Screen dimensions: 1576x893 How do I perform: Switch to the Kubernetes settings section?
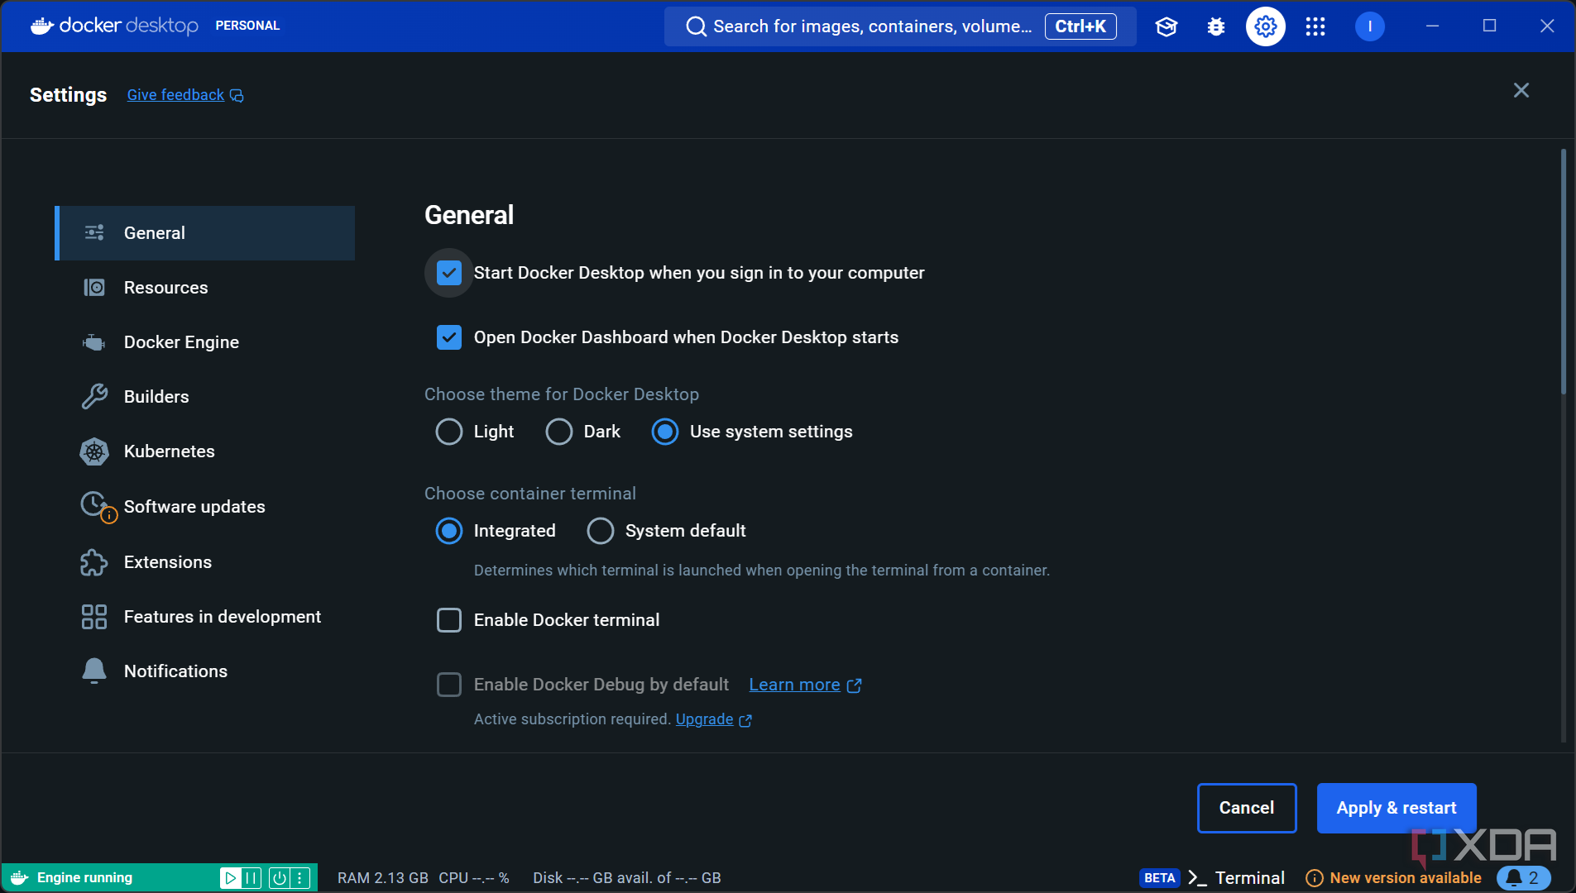click(205, 451)
